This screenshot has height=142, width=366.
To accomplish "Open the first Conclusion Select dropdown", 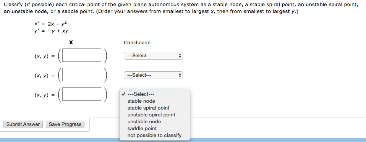I will click(153, 56).
